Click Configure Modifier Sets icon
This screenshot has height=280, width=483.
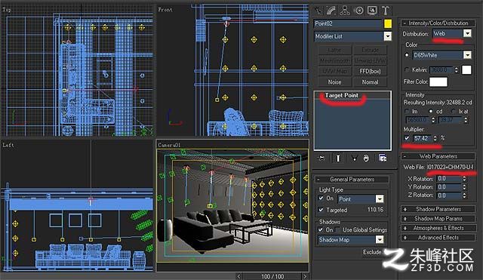tap(383, 158)
